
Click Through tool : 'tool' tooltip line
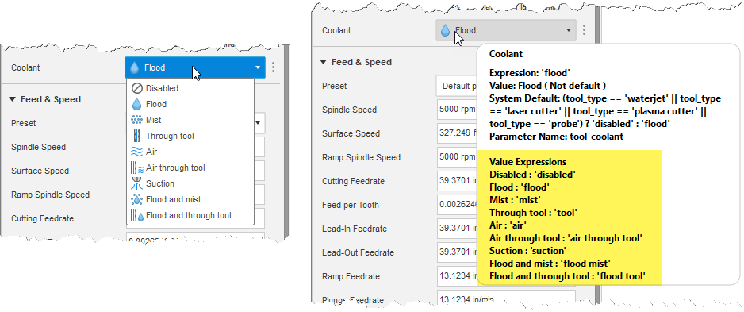[x=533, y=213]
